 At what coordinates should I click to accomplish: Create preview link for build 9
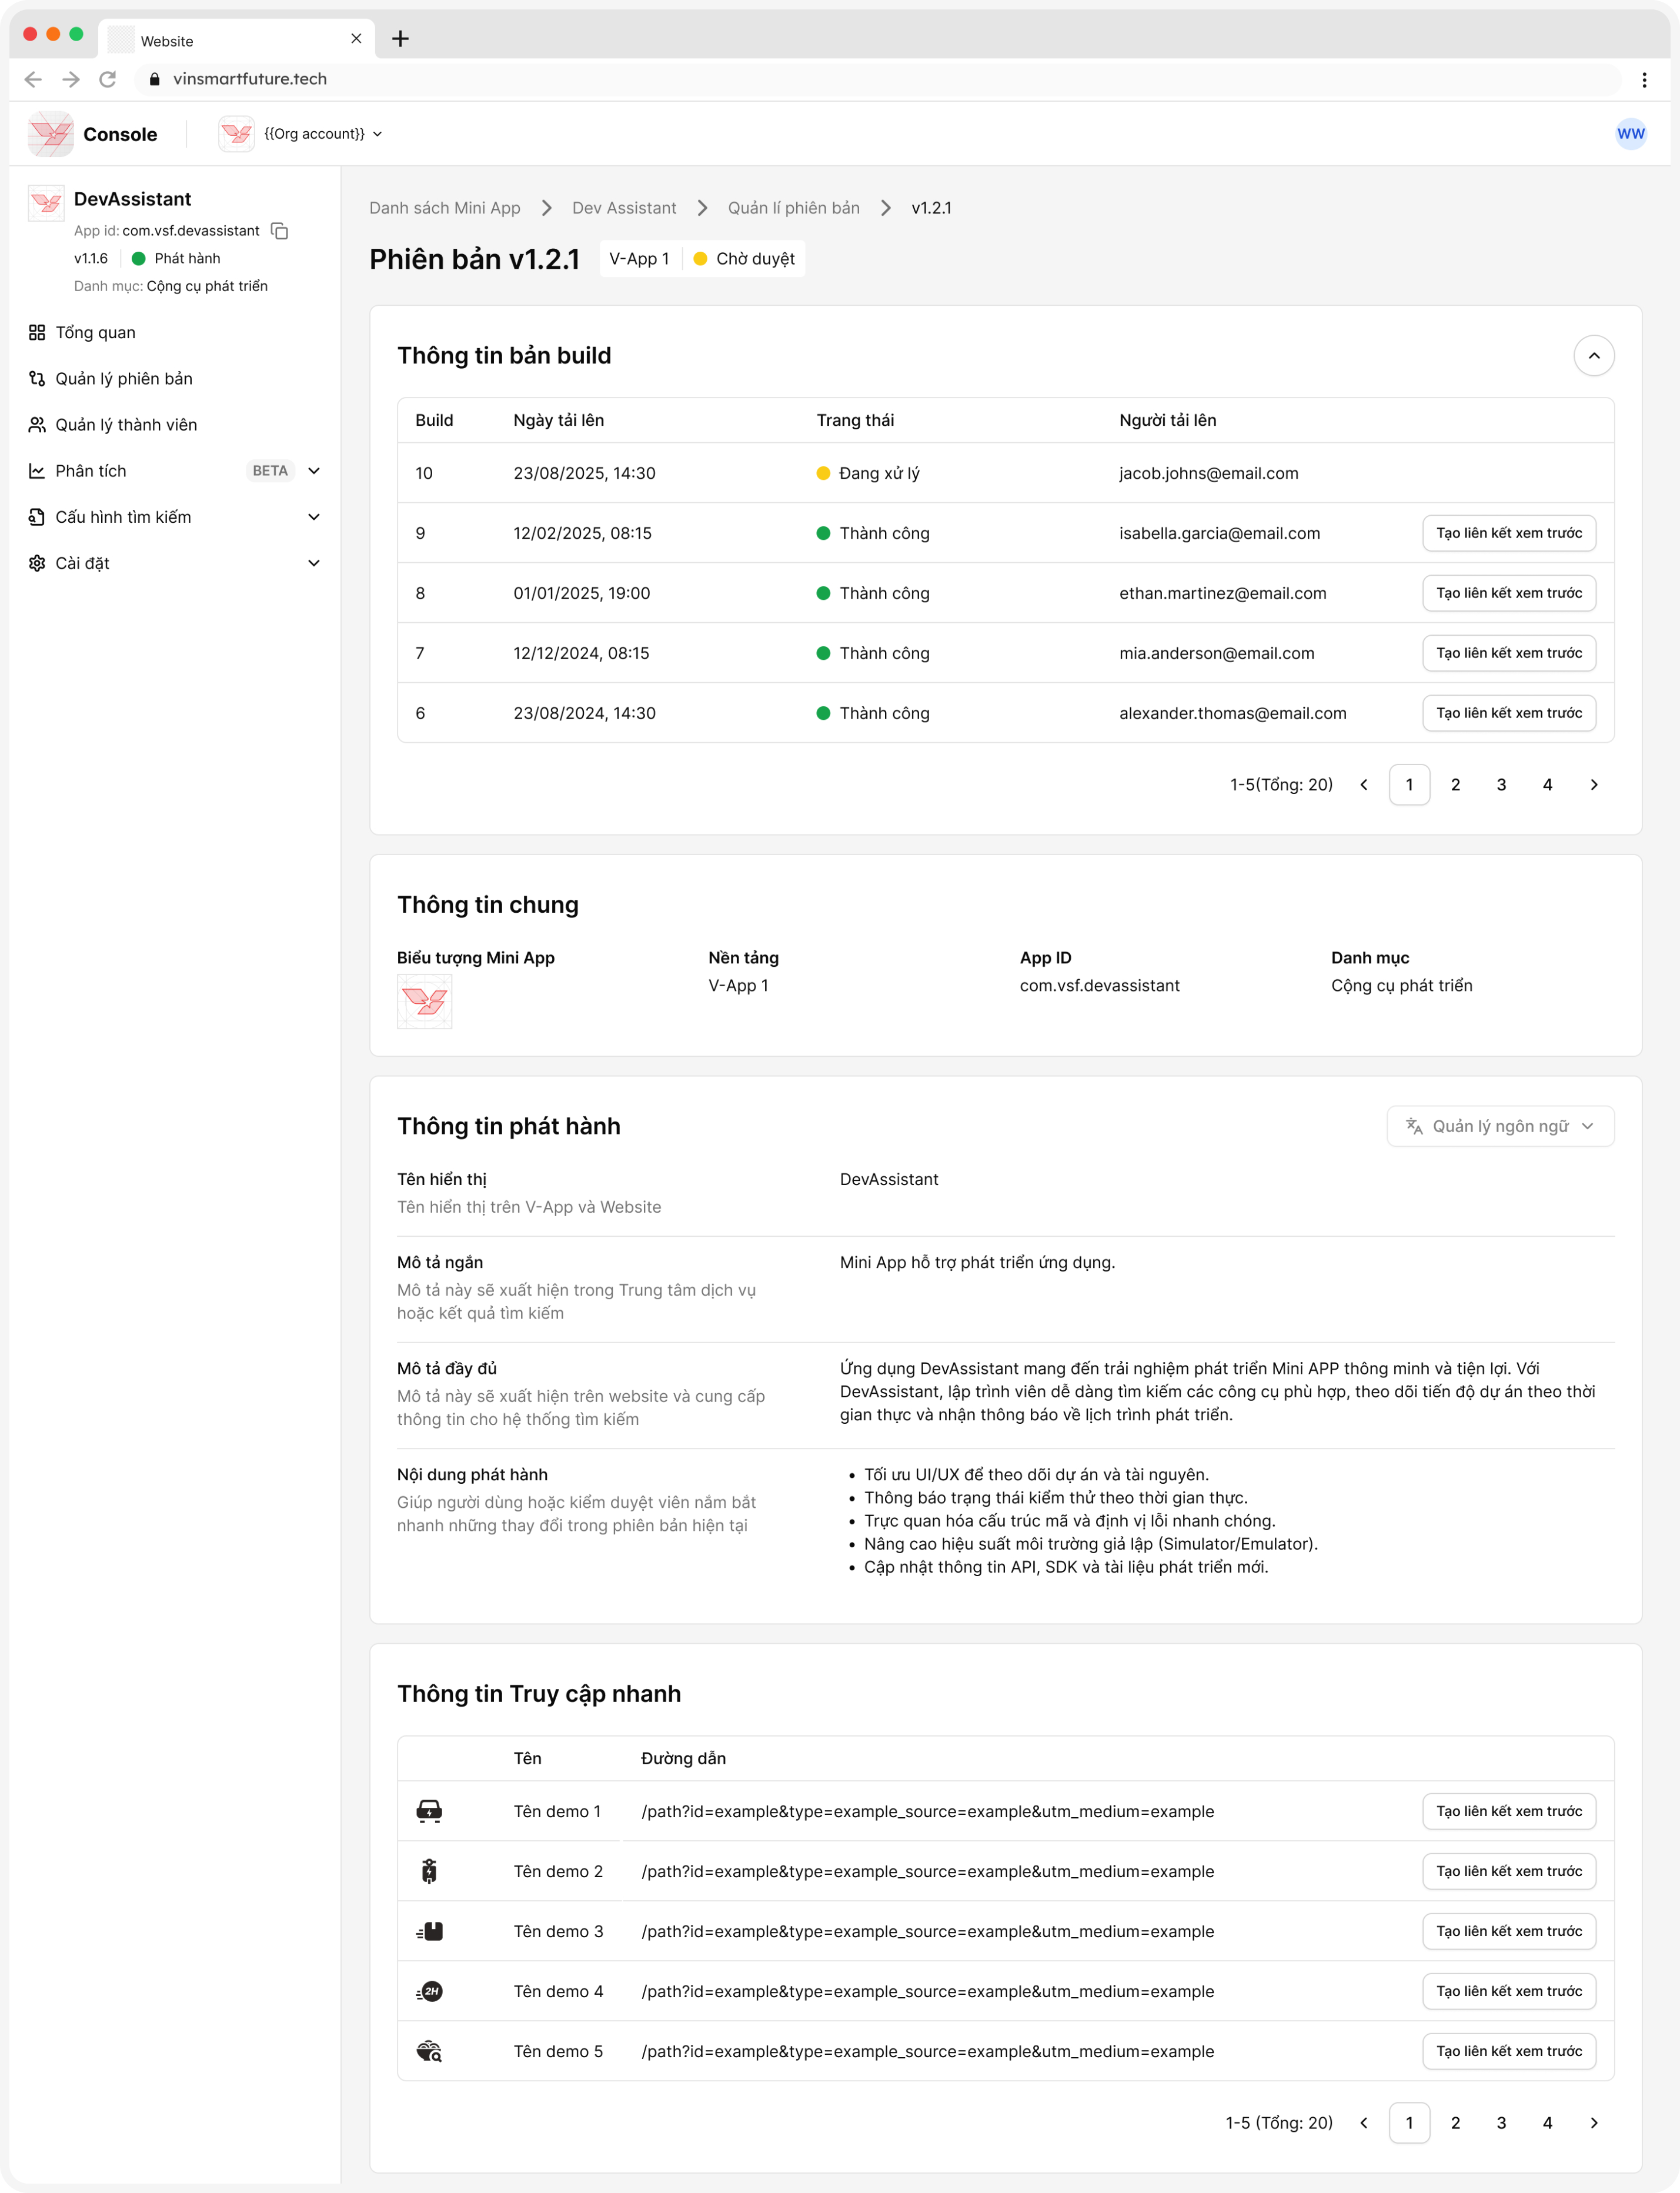click(x=1509, y=533)
